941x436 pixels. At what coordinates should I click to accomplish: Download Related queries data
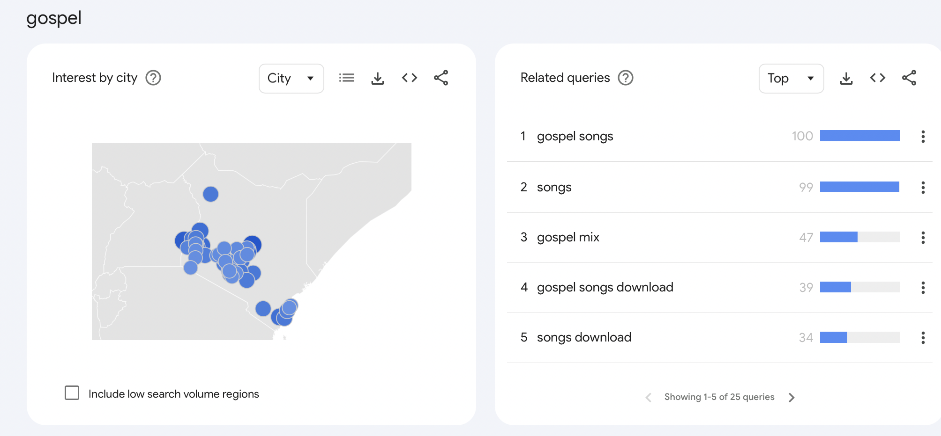click(x=846, y=78)
